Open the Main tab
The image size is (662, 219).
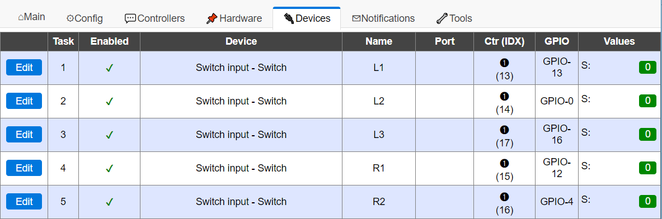pos(32,17)
